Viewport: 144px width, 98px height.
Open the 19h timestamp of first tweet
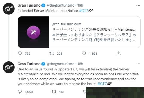tap(80, 5)
